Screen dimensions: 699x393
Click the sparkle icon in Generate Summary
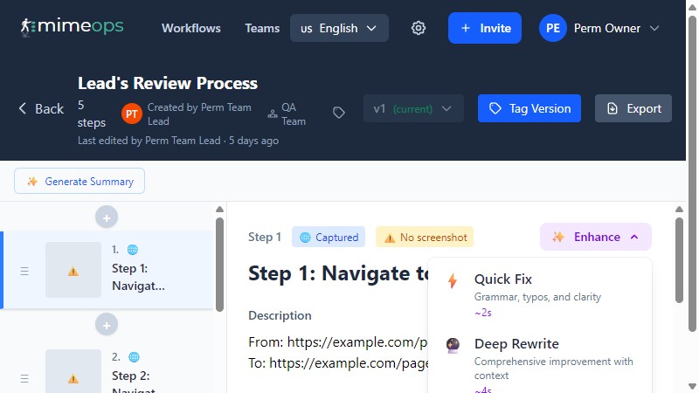click(x=32, y=182)
